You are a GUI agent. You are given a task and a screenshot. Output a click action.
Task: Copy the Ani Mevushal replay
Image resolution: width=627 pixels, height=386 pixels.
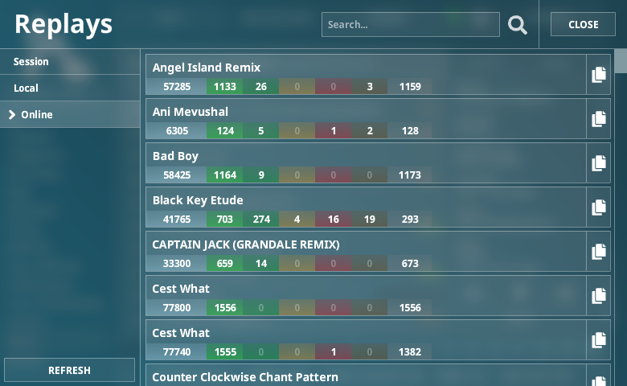point(599,119)
